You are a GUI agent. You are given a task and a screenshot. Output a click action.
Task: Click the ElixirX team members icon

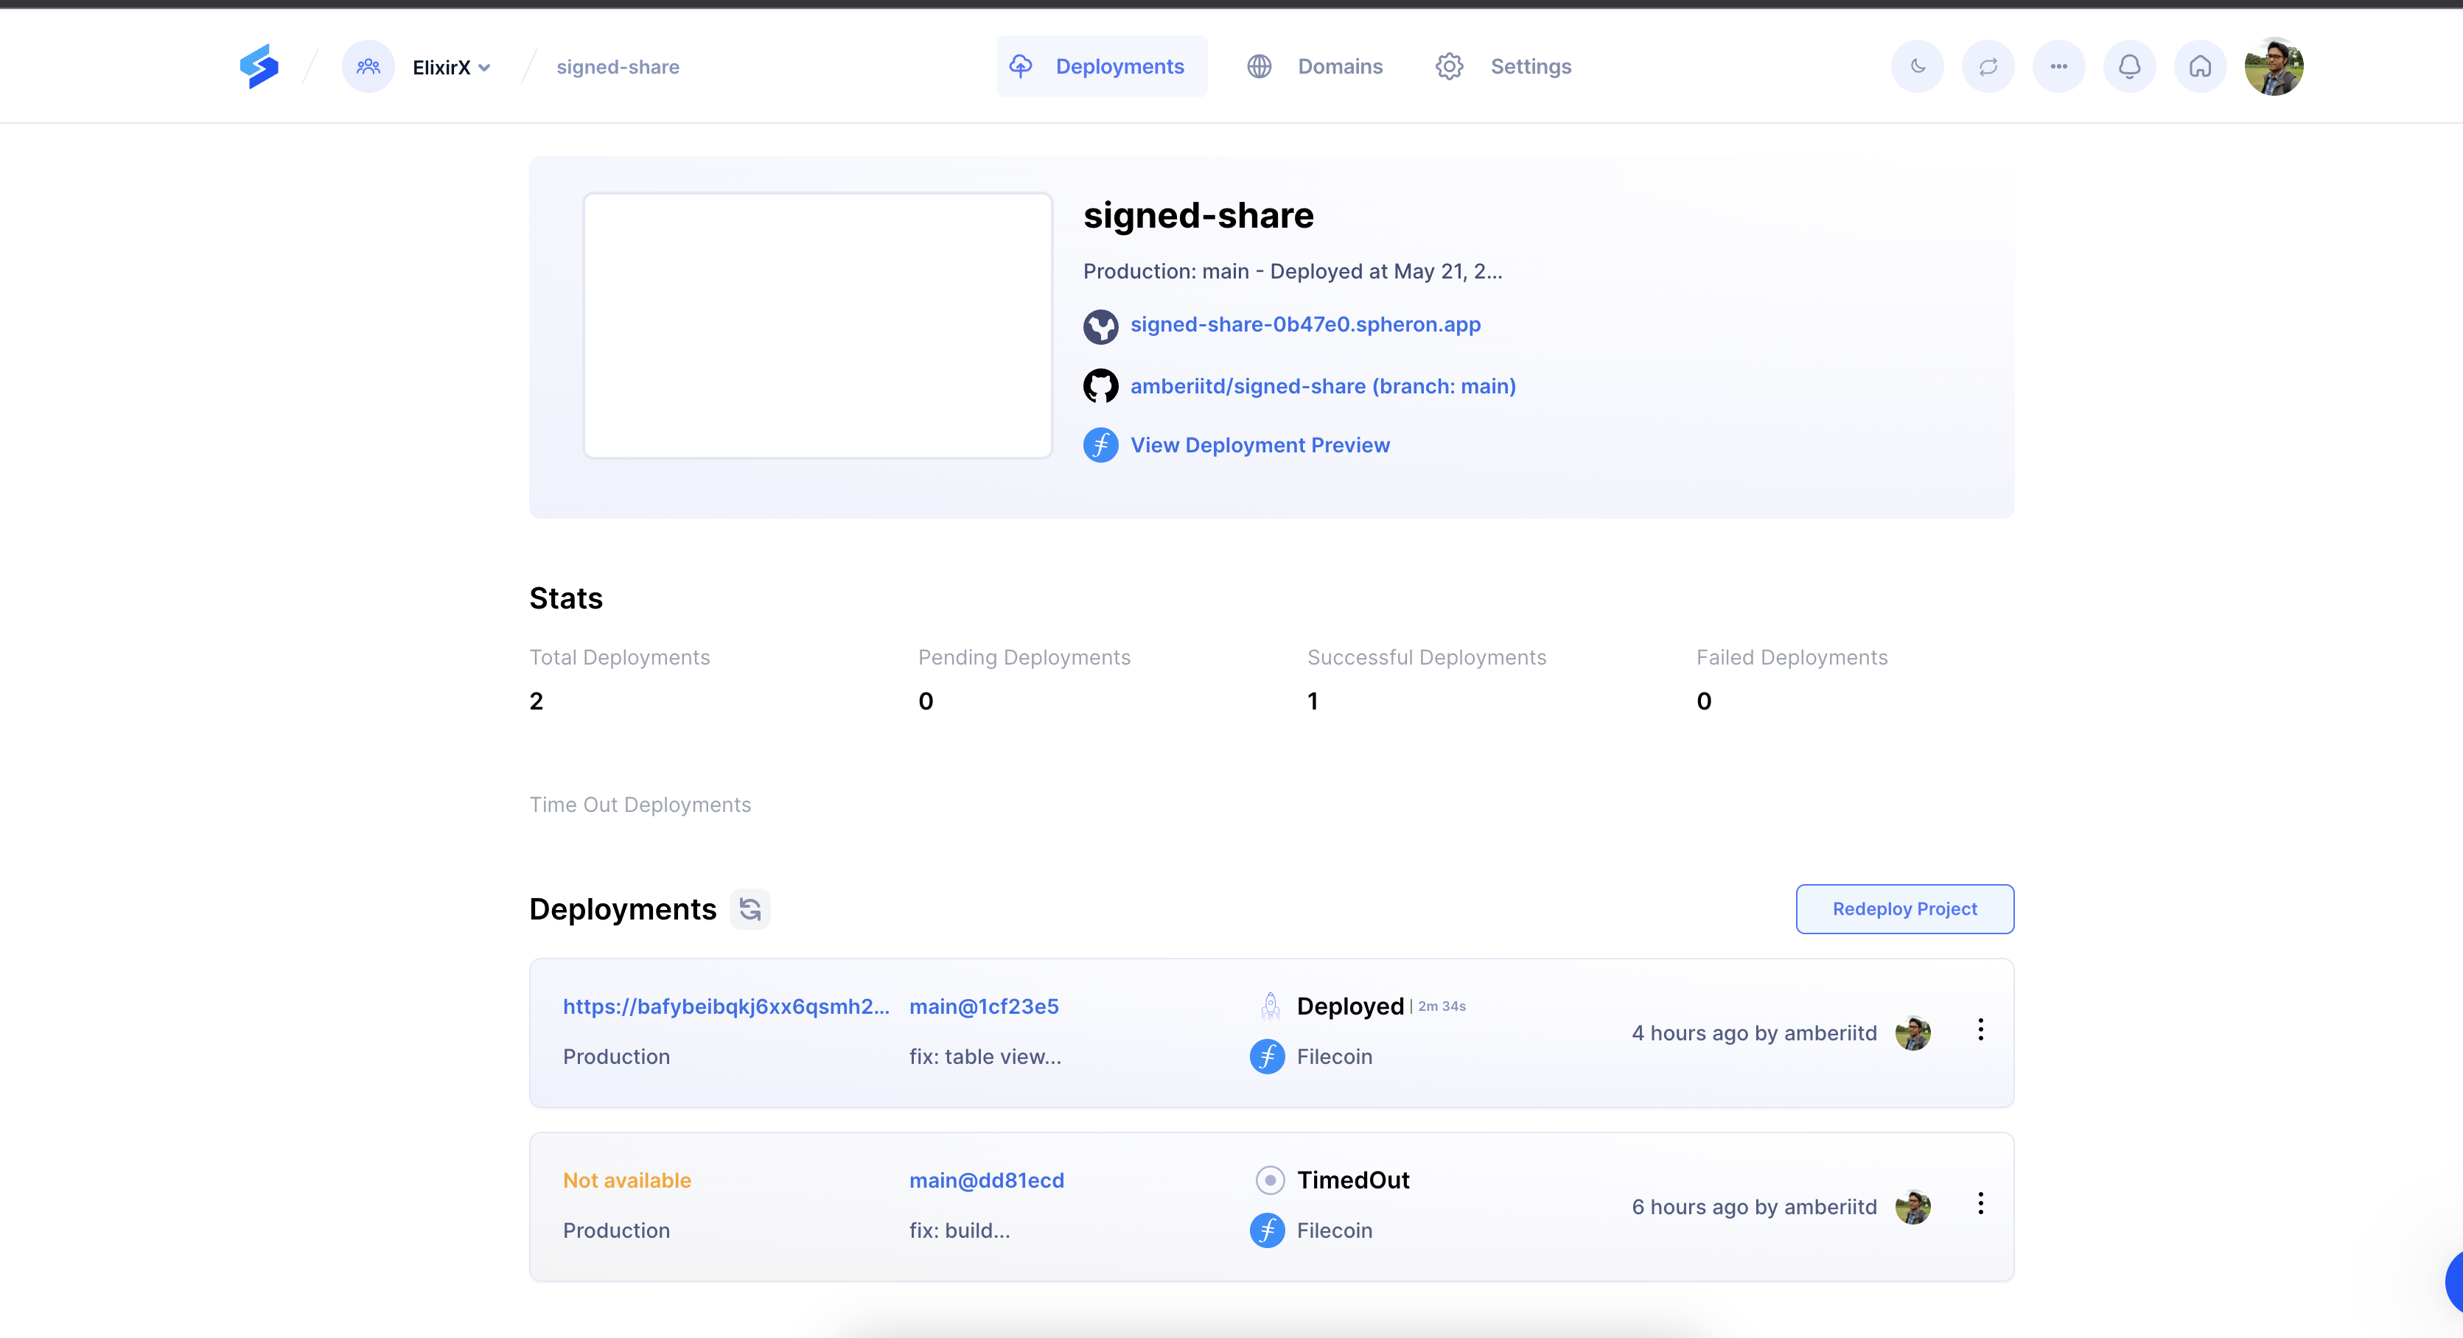pos(368,66)
